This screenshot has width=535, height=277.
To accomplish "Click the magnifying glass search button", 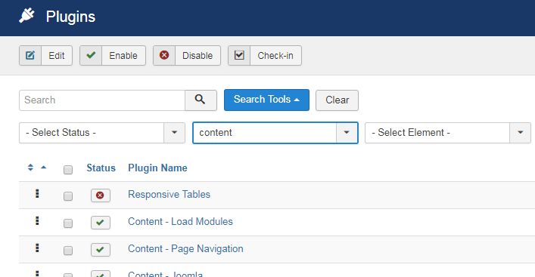I will [x=201, y=100].
